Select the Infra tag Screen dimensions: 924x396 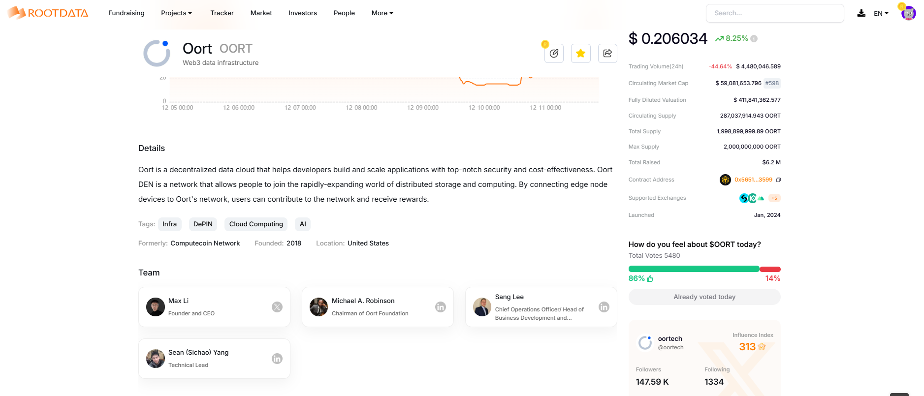[x=170, y=224]
